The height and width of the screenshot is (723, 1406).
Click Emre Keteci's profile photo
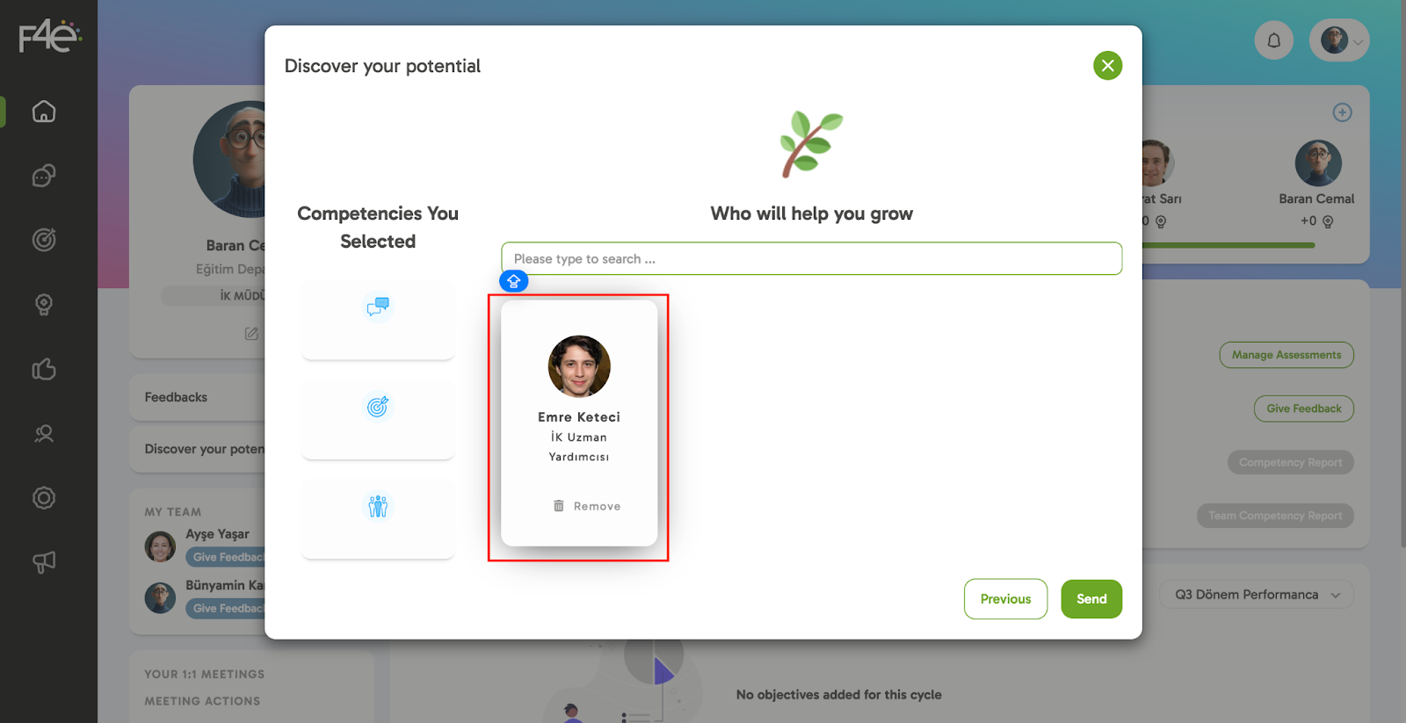click(579, 366)
